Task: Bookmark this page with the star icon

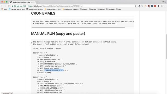Action: tap(135, 6)
